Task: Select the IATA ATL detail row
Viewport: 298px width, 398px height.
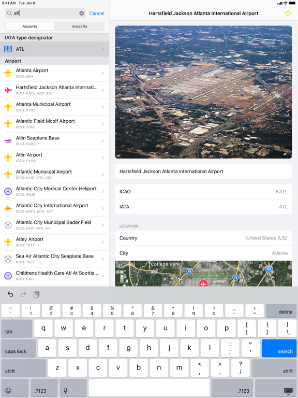Action: pos(203,207)
